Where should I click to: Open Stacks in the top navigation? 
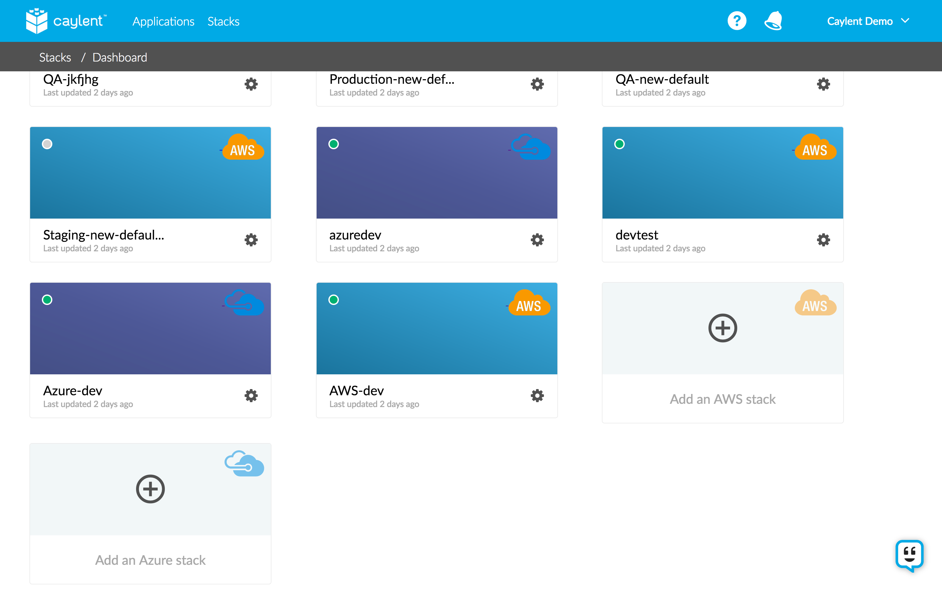pyautogui.click(x=223, y=21)
